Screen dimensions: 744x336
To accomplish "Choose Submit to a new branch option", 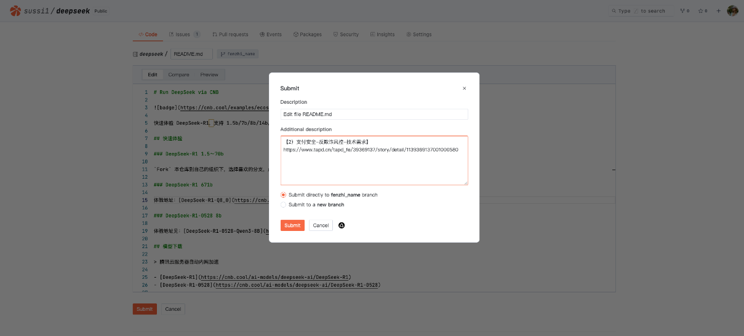I will coord(284,205).
